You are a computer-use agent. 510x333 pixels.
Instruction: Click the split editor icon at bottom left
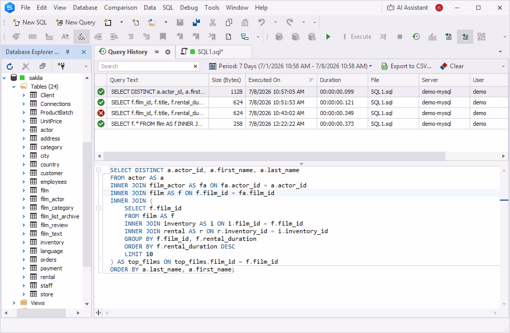[98, 313]
